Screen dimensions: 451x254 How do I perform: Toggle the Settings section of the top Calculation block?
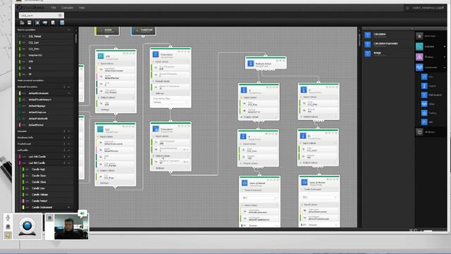pos(171,93)
